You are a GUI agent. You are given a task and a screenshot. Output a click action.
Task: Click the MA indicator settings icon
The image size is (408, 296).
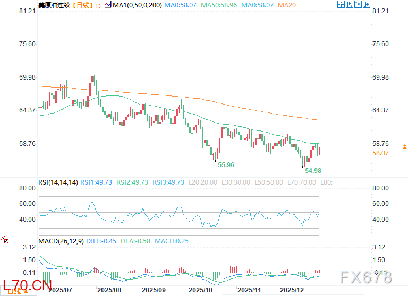[x=108, y=5]
